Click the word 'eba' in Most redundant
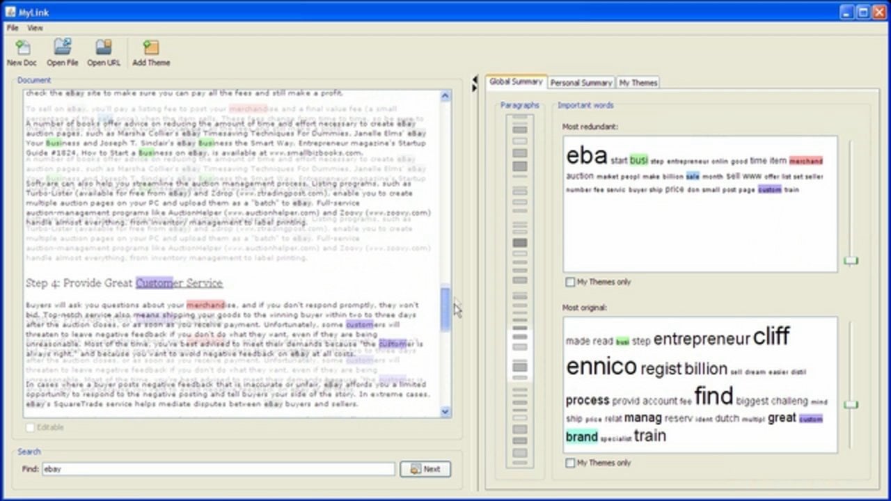The width and height of the screenshot is (891, 501). [x=587, y=156]
